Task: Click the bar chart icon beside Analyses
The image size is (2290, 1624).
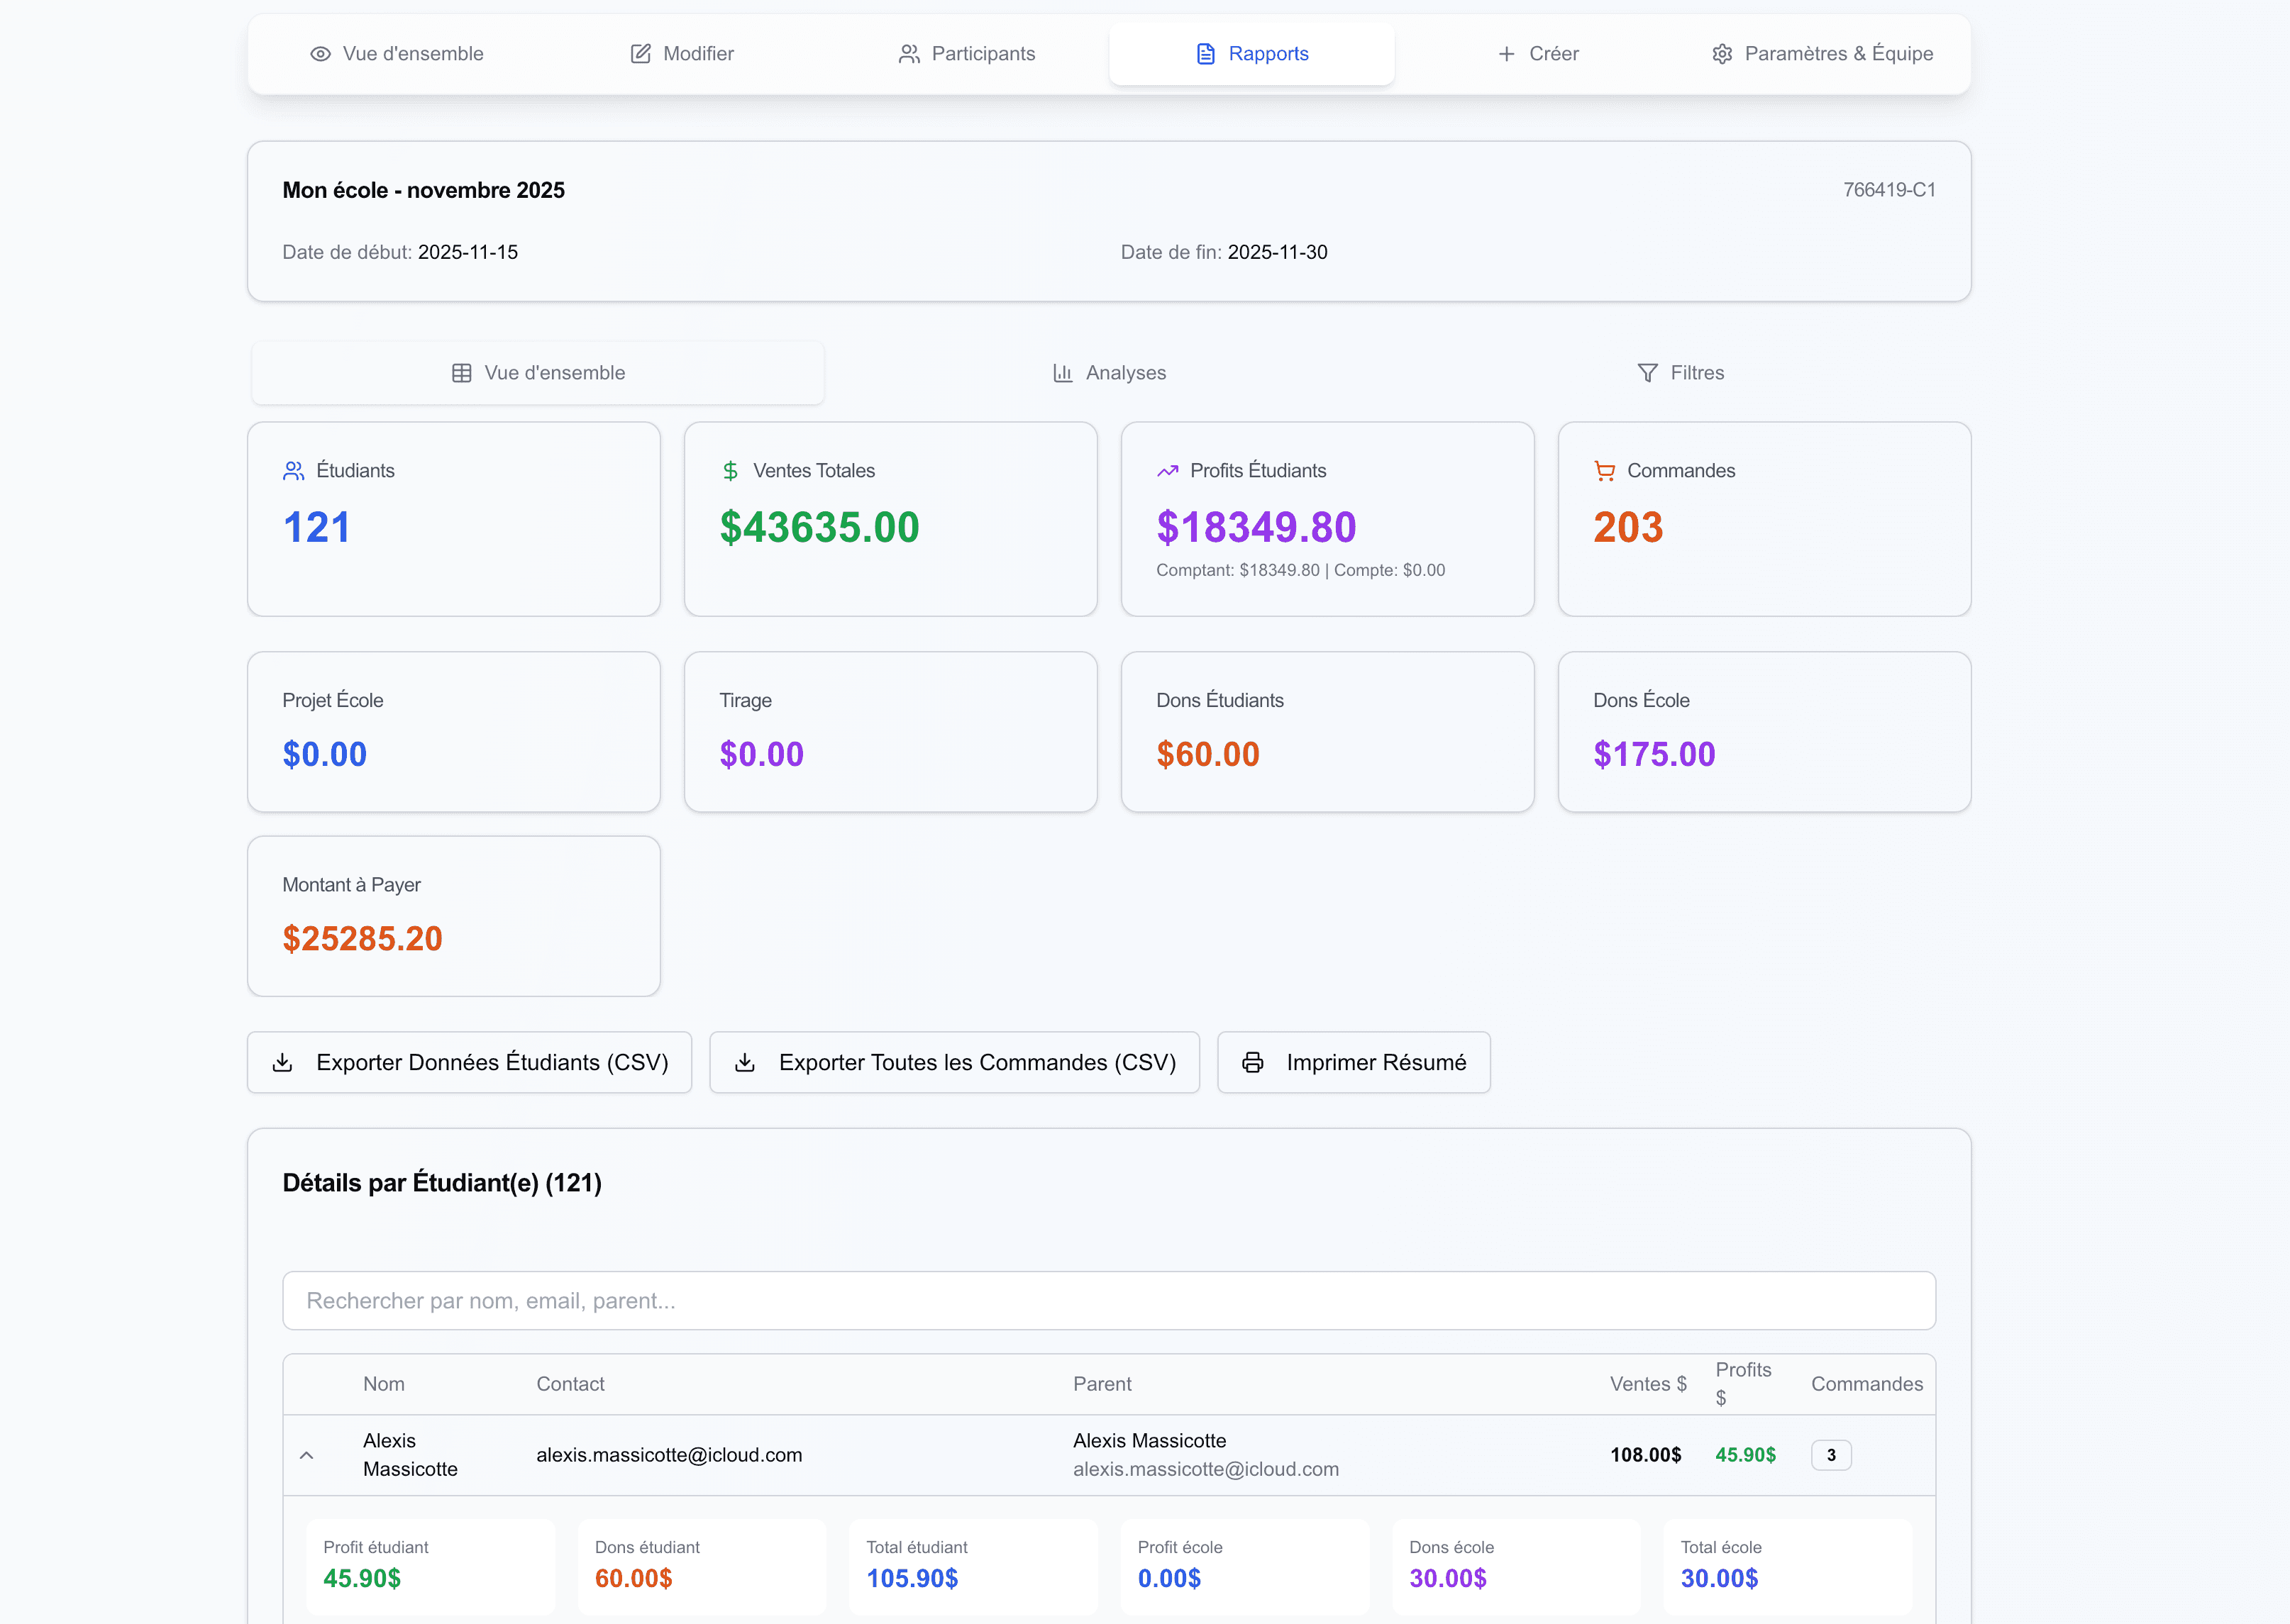Action: [1063, 373]
